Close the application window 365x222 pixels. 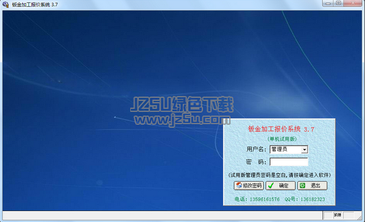(353, 3)
